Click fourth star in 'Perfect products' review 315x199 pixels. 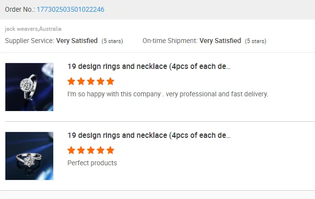click(101, 150)
